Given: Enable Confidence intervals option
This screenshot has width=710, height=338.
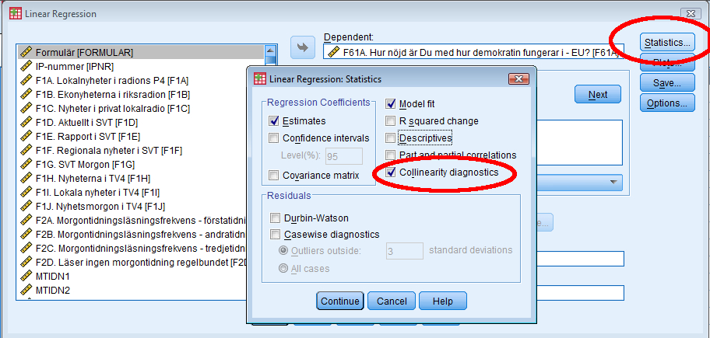Looking at the screenshot, I should point(274,138).
